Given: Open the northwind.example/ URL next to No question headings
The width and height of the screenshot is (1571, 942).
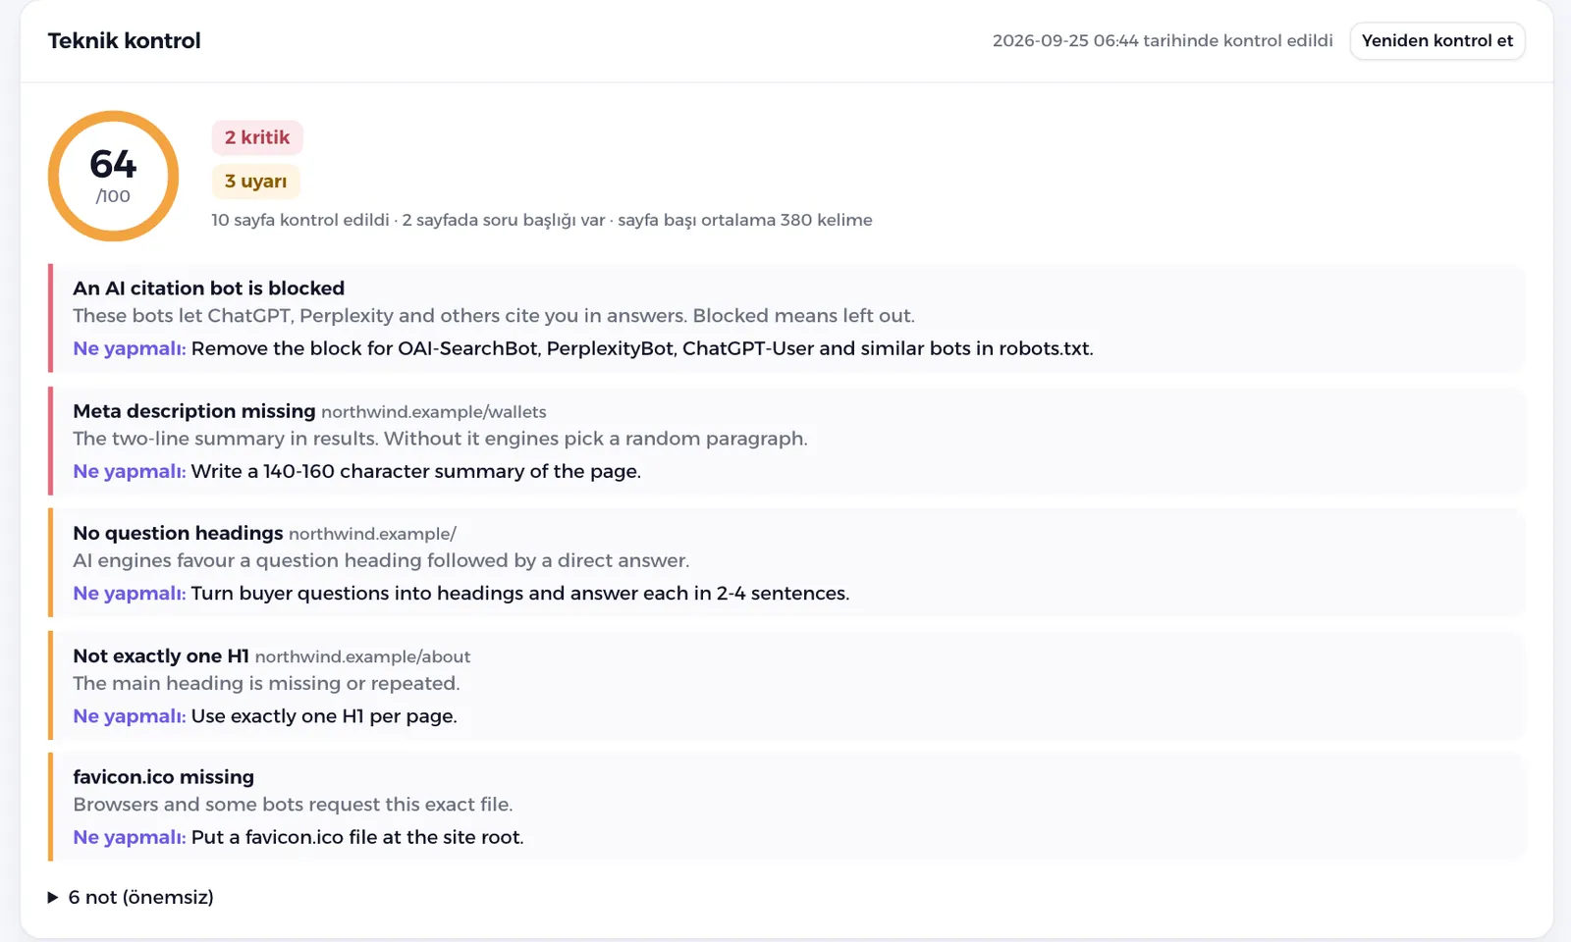Looking at the screenshot, I should pos(372,534).
